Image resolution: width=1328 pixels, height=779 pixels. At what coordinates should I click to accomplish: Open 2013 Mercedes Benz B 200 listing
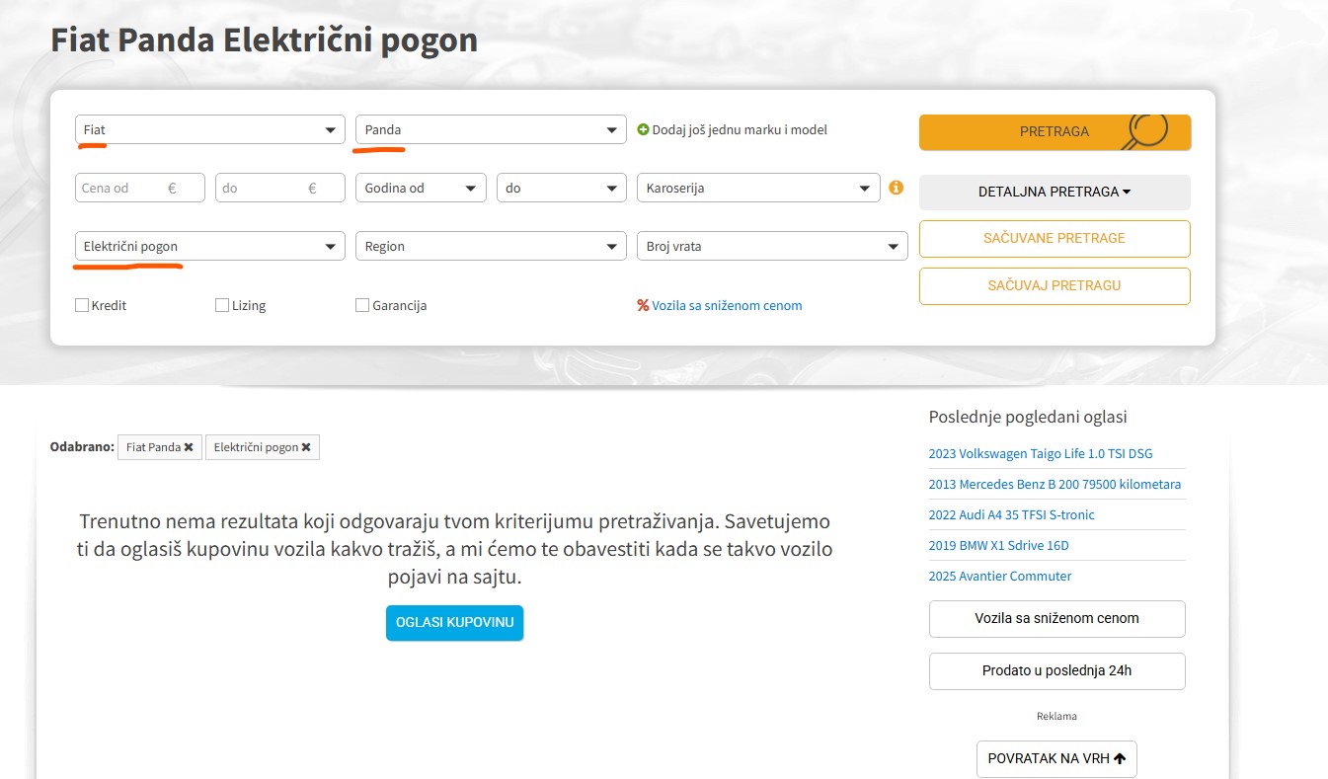point(1055,484)
